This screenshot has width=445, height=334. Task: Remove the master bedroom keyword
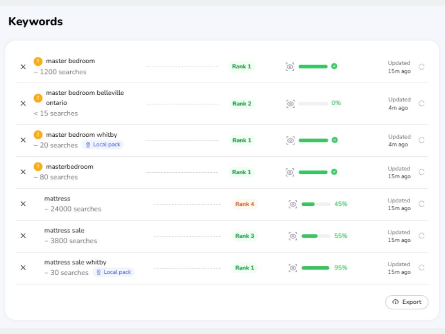(23, 67)
